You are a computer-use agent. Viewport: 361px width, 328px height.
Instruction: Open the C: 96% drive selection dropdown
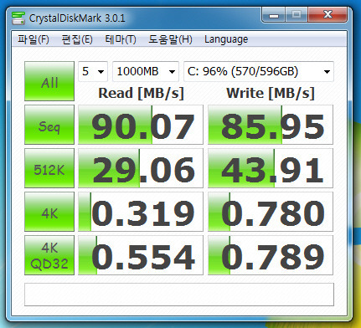259,72
